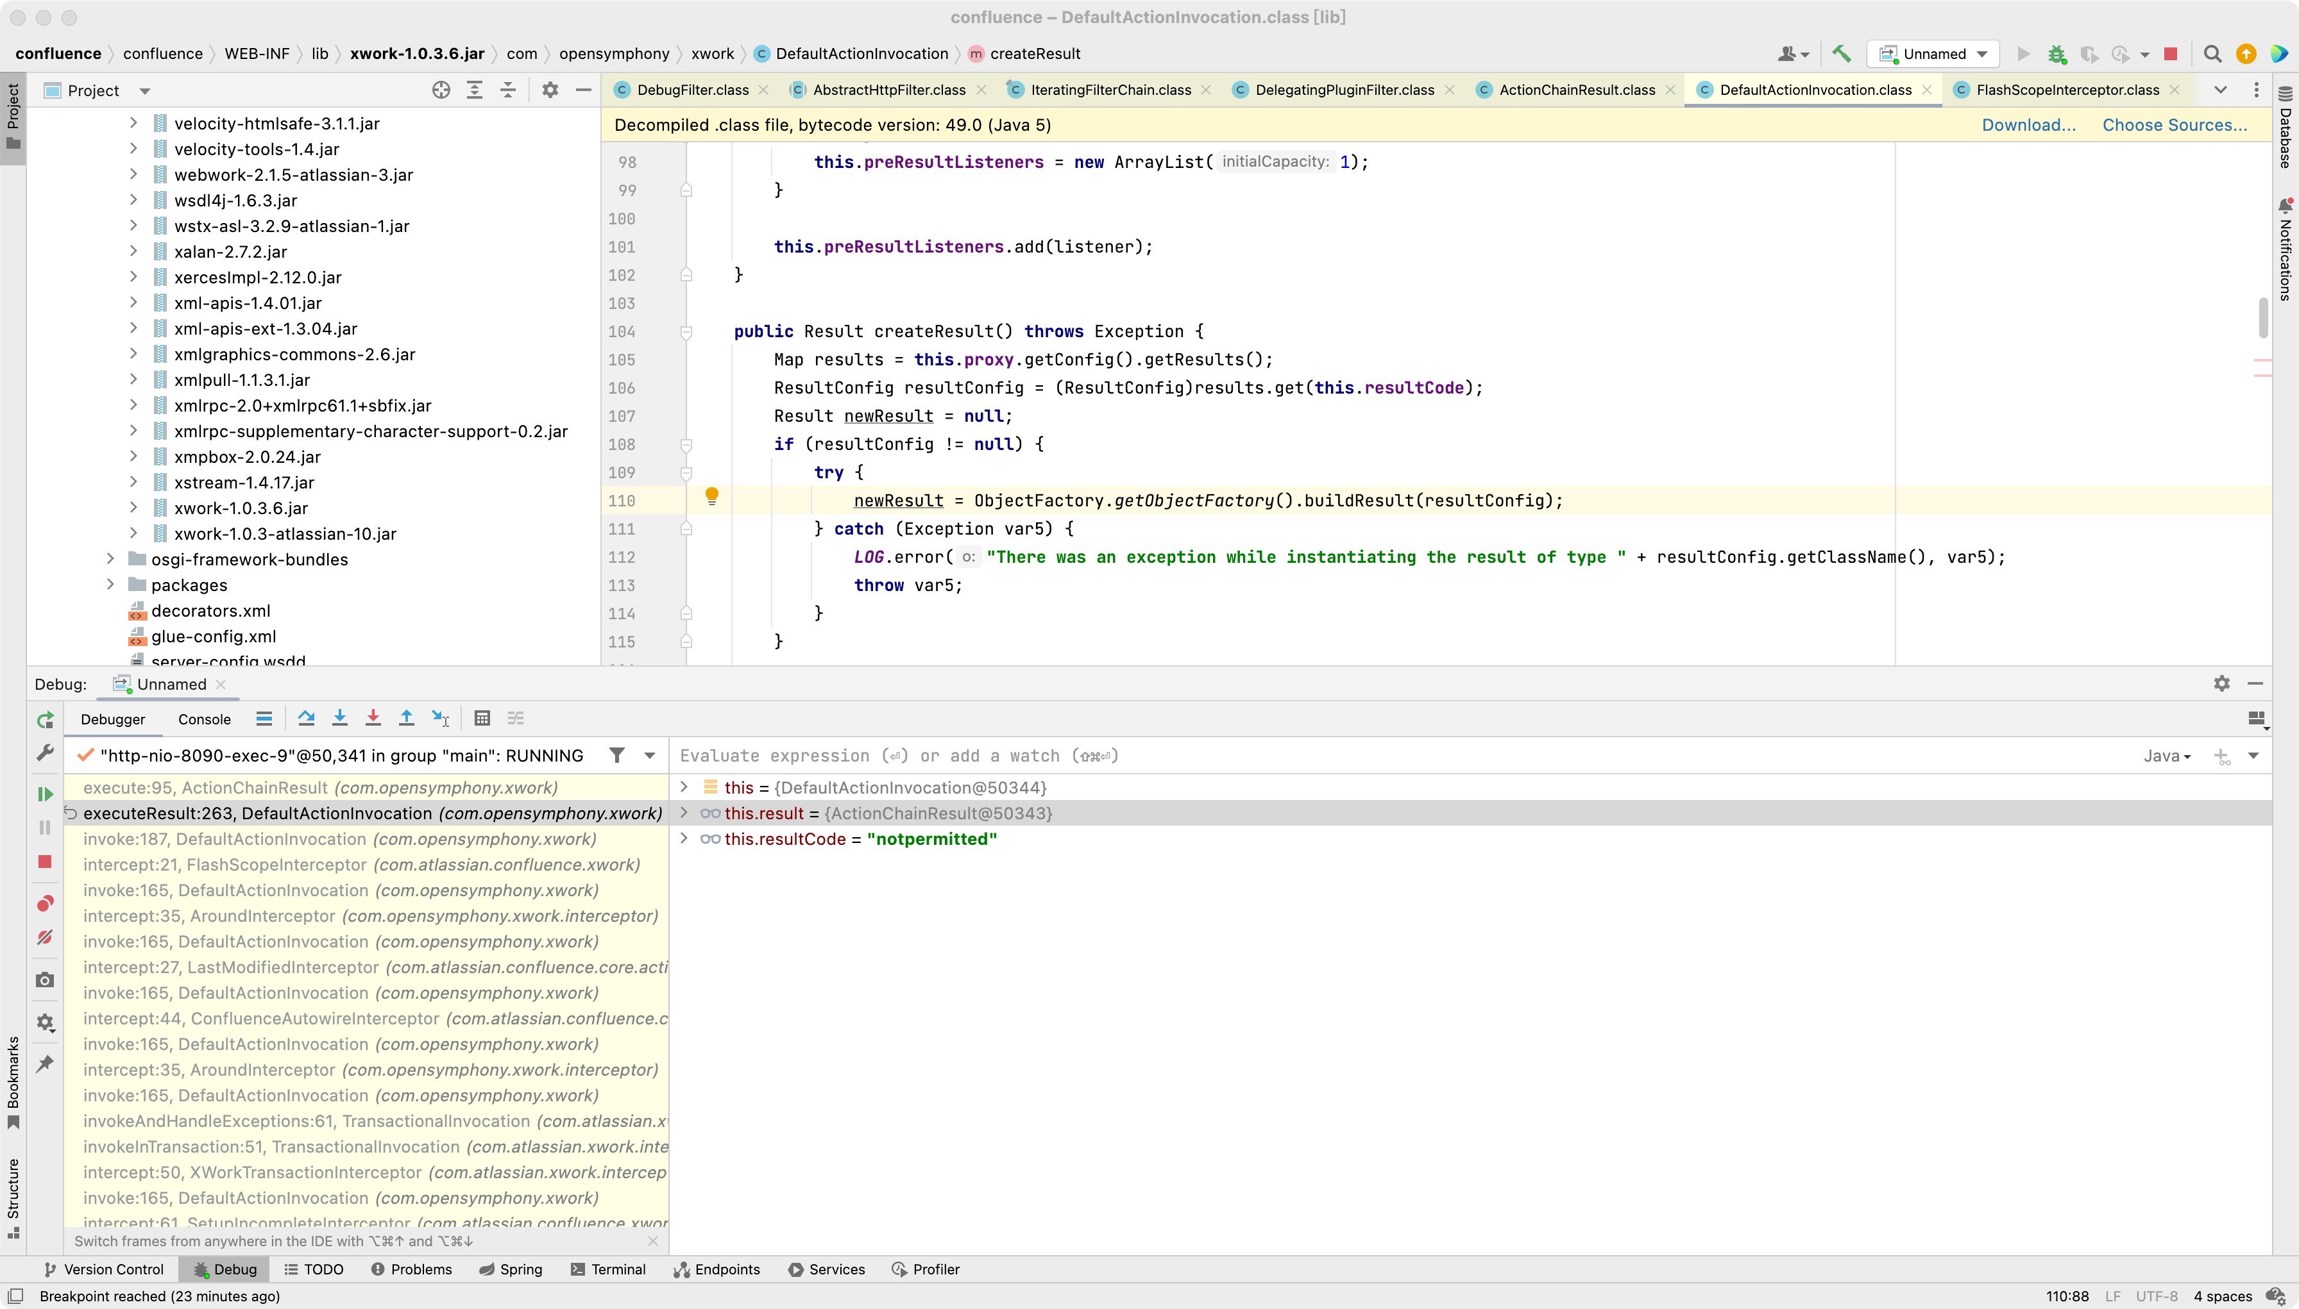The image size is (2299, 1309).
Task: Show execution point icon in debugger toolbar
Action: click(264, 719)
